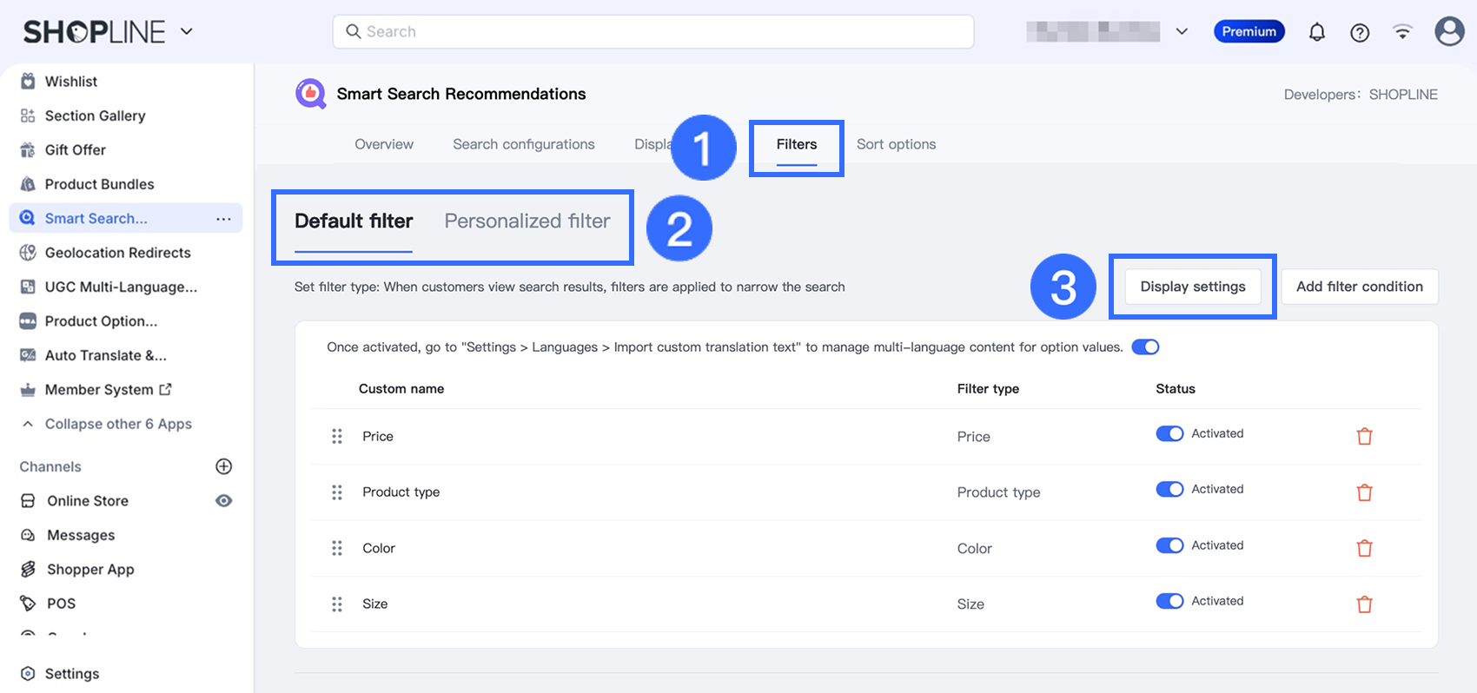Screen dimensions: 1477x693
Task: Click the trash icon for Color filter
Action: point(1364,548)
